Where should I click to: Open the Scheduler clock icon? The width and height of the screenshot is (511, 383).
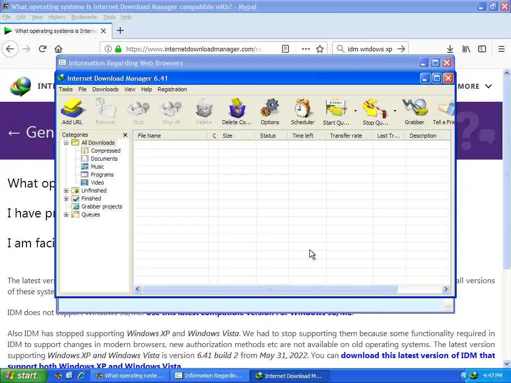coord(302,112)
